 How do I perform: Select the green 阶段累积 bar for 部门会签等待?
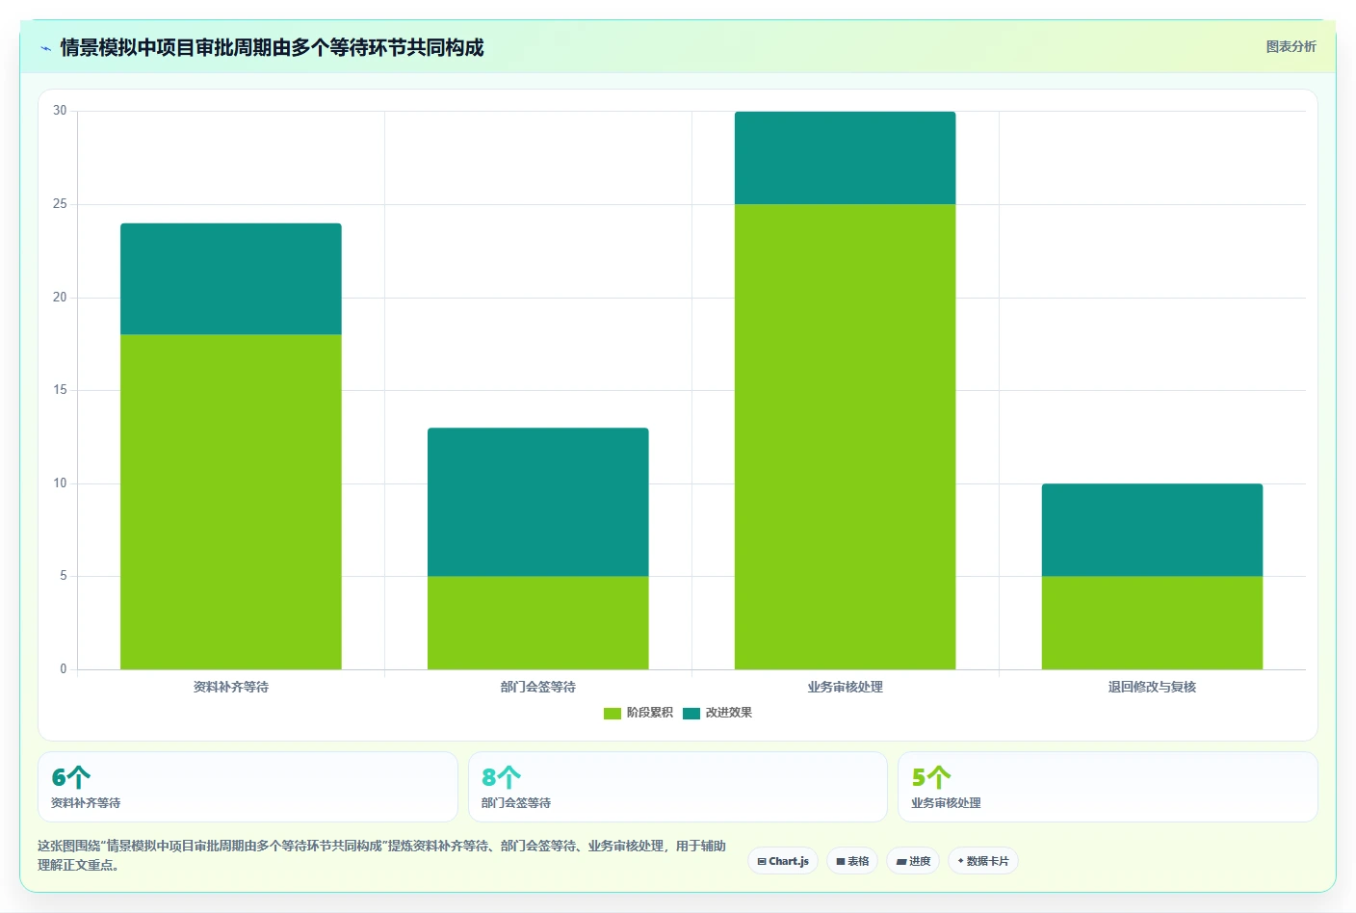pyautogui.click(x=538, y=623)
